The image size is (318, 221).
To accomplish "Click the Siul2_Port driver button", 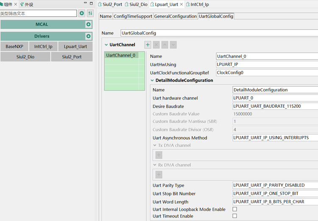I will [x=72, y=56].
